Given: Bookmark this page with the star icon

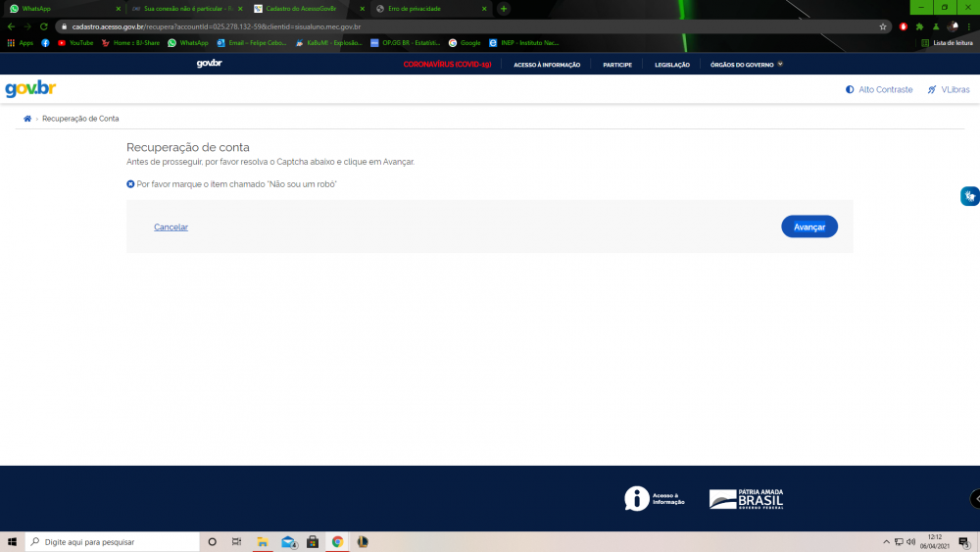Looking at the screenshot, I should coord(883,26).
